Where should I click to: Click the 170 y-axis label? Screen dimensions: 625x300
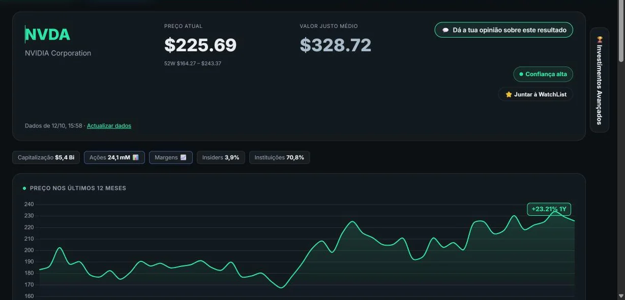(29, 285)
